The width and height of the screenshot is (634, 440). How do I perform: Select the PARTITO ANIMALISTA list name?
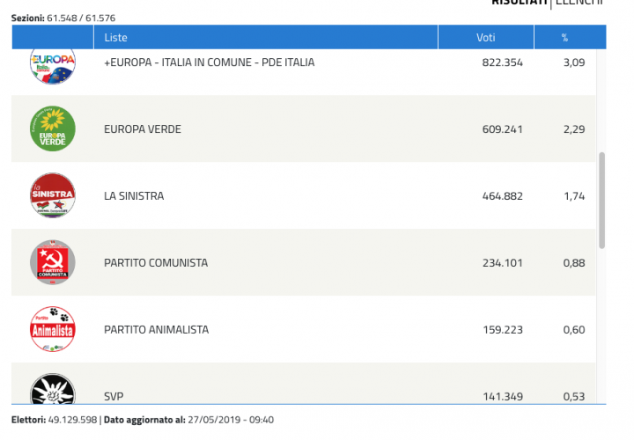156,329
